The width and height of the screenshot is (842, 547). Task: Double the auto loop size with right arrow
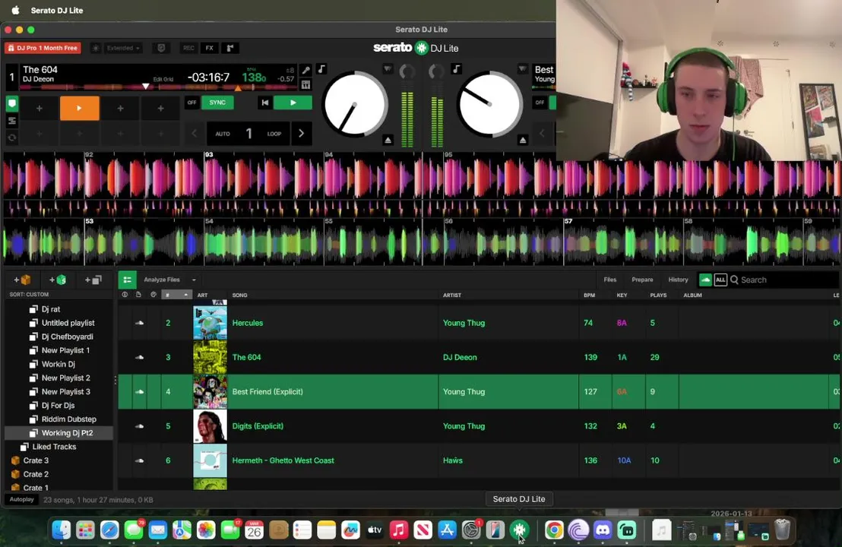click(301, 134)
